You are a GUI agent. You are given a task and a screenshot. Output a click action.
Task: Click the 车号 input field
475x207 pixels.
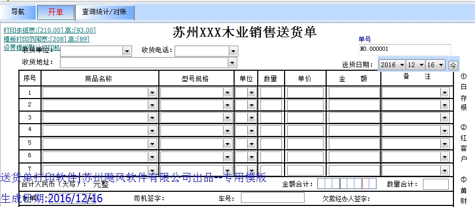272,198
